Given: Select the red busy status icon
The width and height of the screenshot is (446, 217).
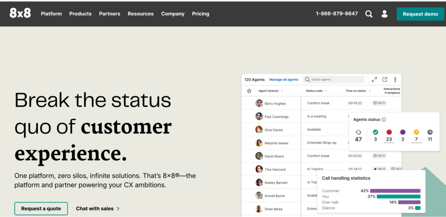Looking at the screenshot, I should click(x=389, y=132).
